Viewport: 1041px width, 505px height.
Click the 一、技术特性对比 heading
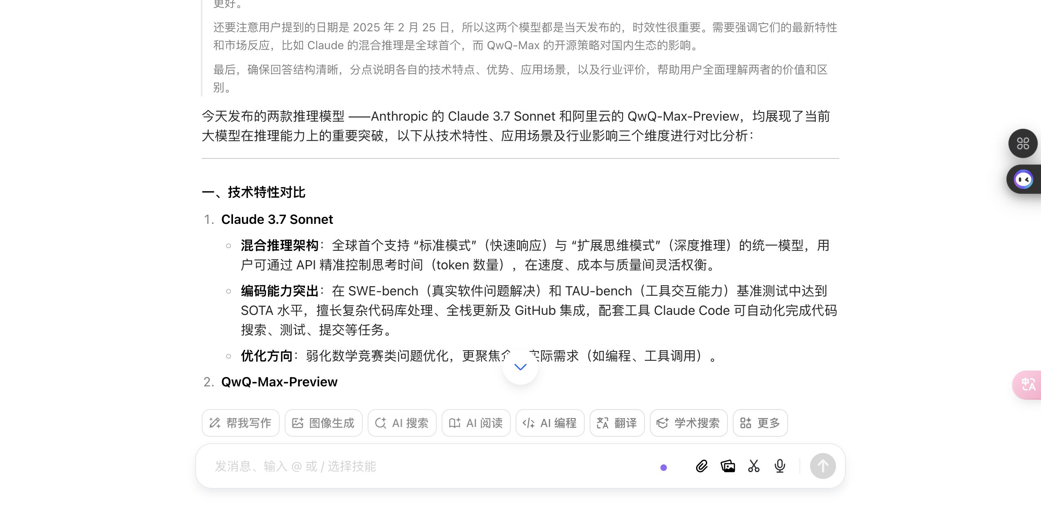pos(254,192)
